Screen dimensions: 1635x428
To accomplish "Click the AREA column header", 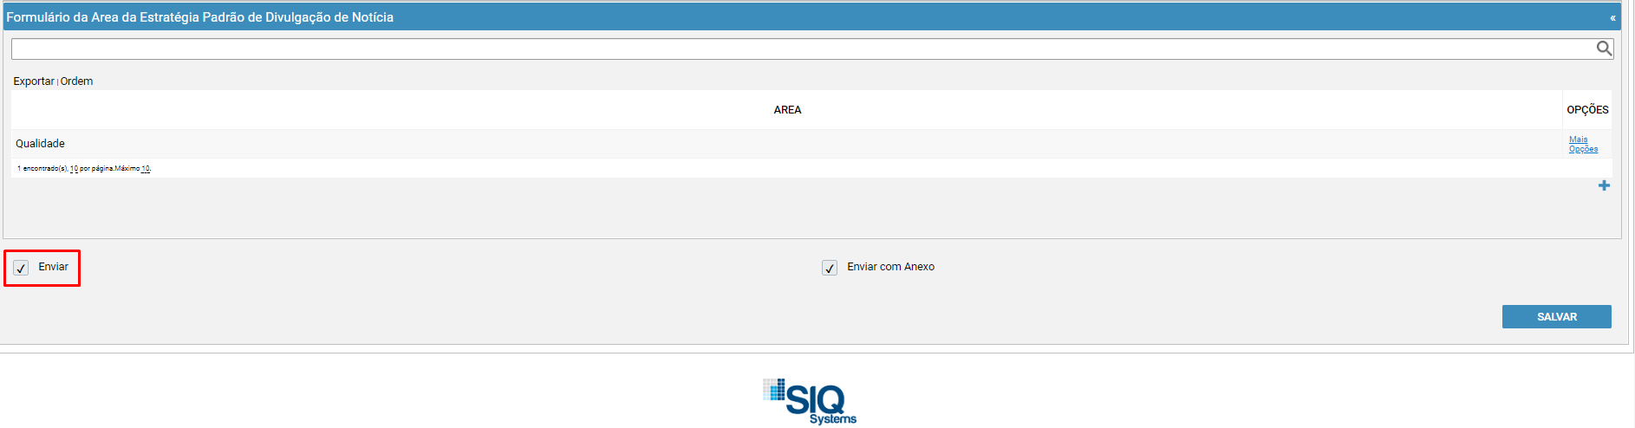I will coord(787,110).
